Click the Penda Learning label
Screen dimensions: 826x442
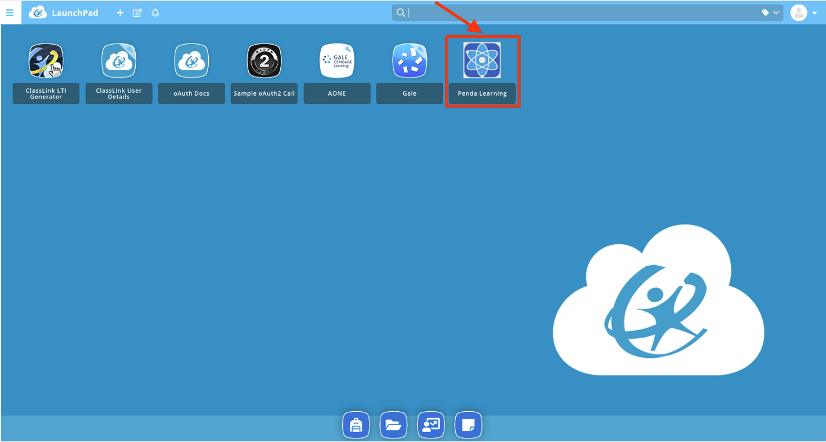482,93
